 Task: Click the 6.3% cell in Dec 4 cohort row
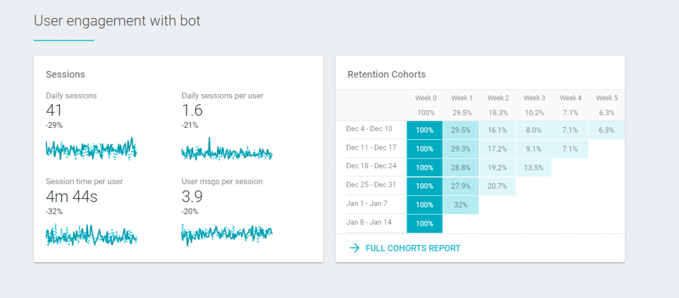pos(606,130)
